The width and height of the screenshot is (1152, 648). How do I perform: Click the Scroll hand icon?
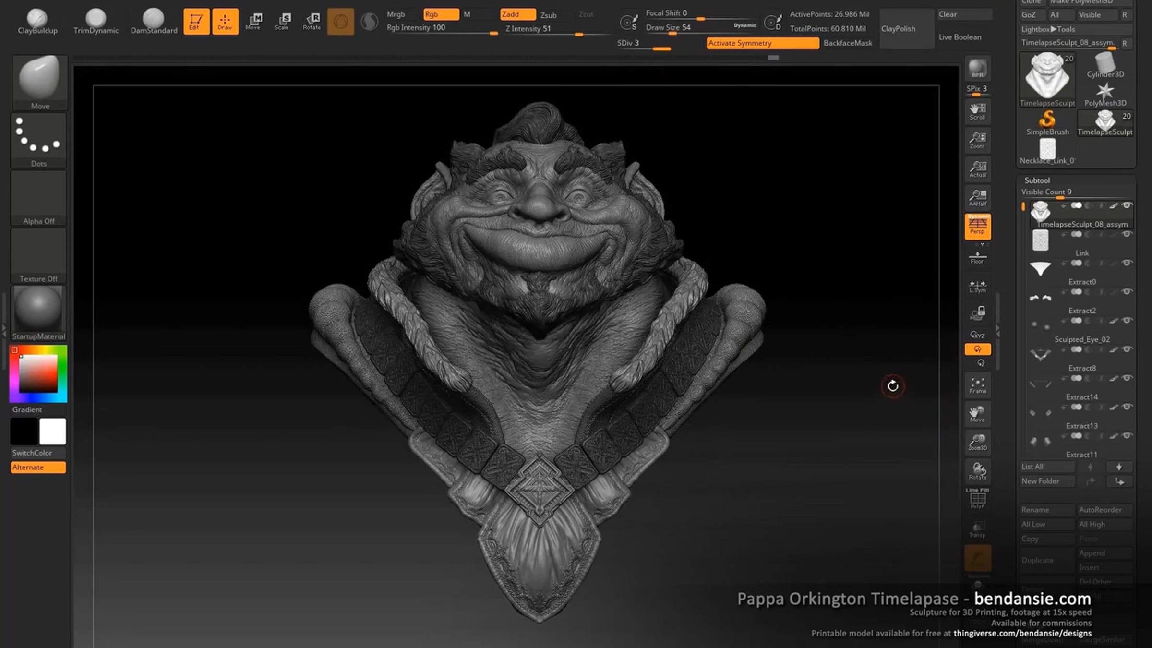[977, 112]
